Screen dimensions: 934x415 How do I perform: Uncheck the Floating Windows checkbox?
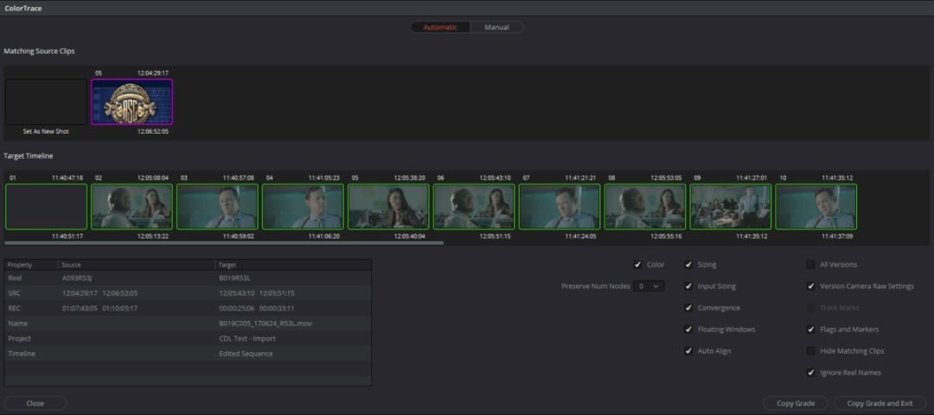[x=688, y=330]
